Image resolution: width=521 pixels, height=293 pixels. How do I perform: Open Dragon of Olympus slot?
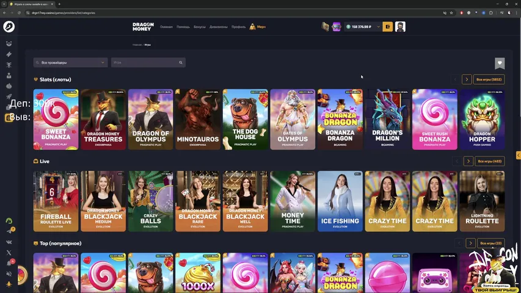tap(150, 119)
